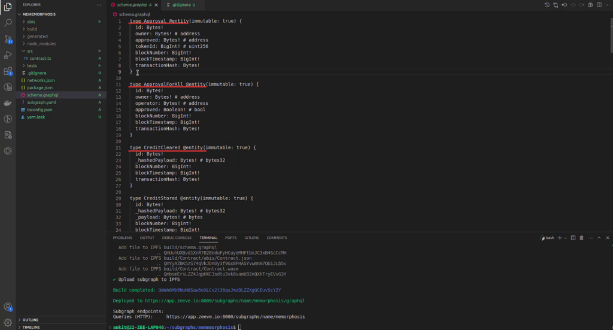
Task: Open Source Control view with badge
Action: tap(8, 39)
